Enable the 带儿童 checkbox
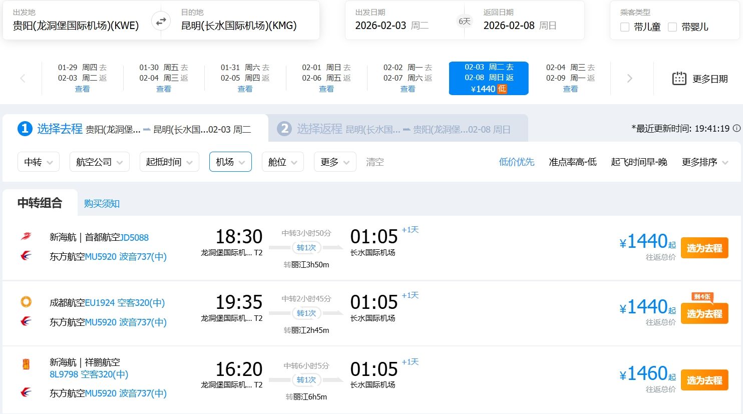The width and height of the screenshot is (743, 414). point(625,27)
